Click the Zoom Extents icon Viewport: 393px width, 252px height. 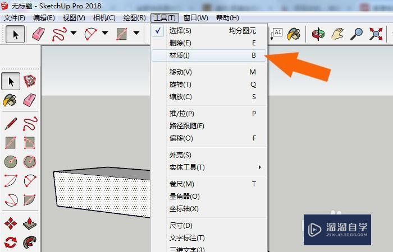pyautogui.click(x=376, y=34)
